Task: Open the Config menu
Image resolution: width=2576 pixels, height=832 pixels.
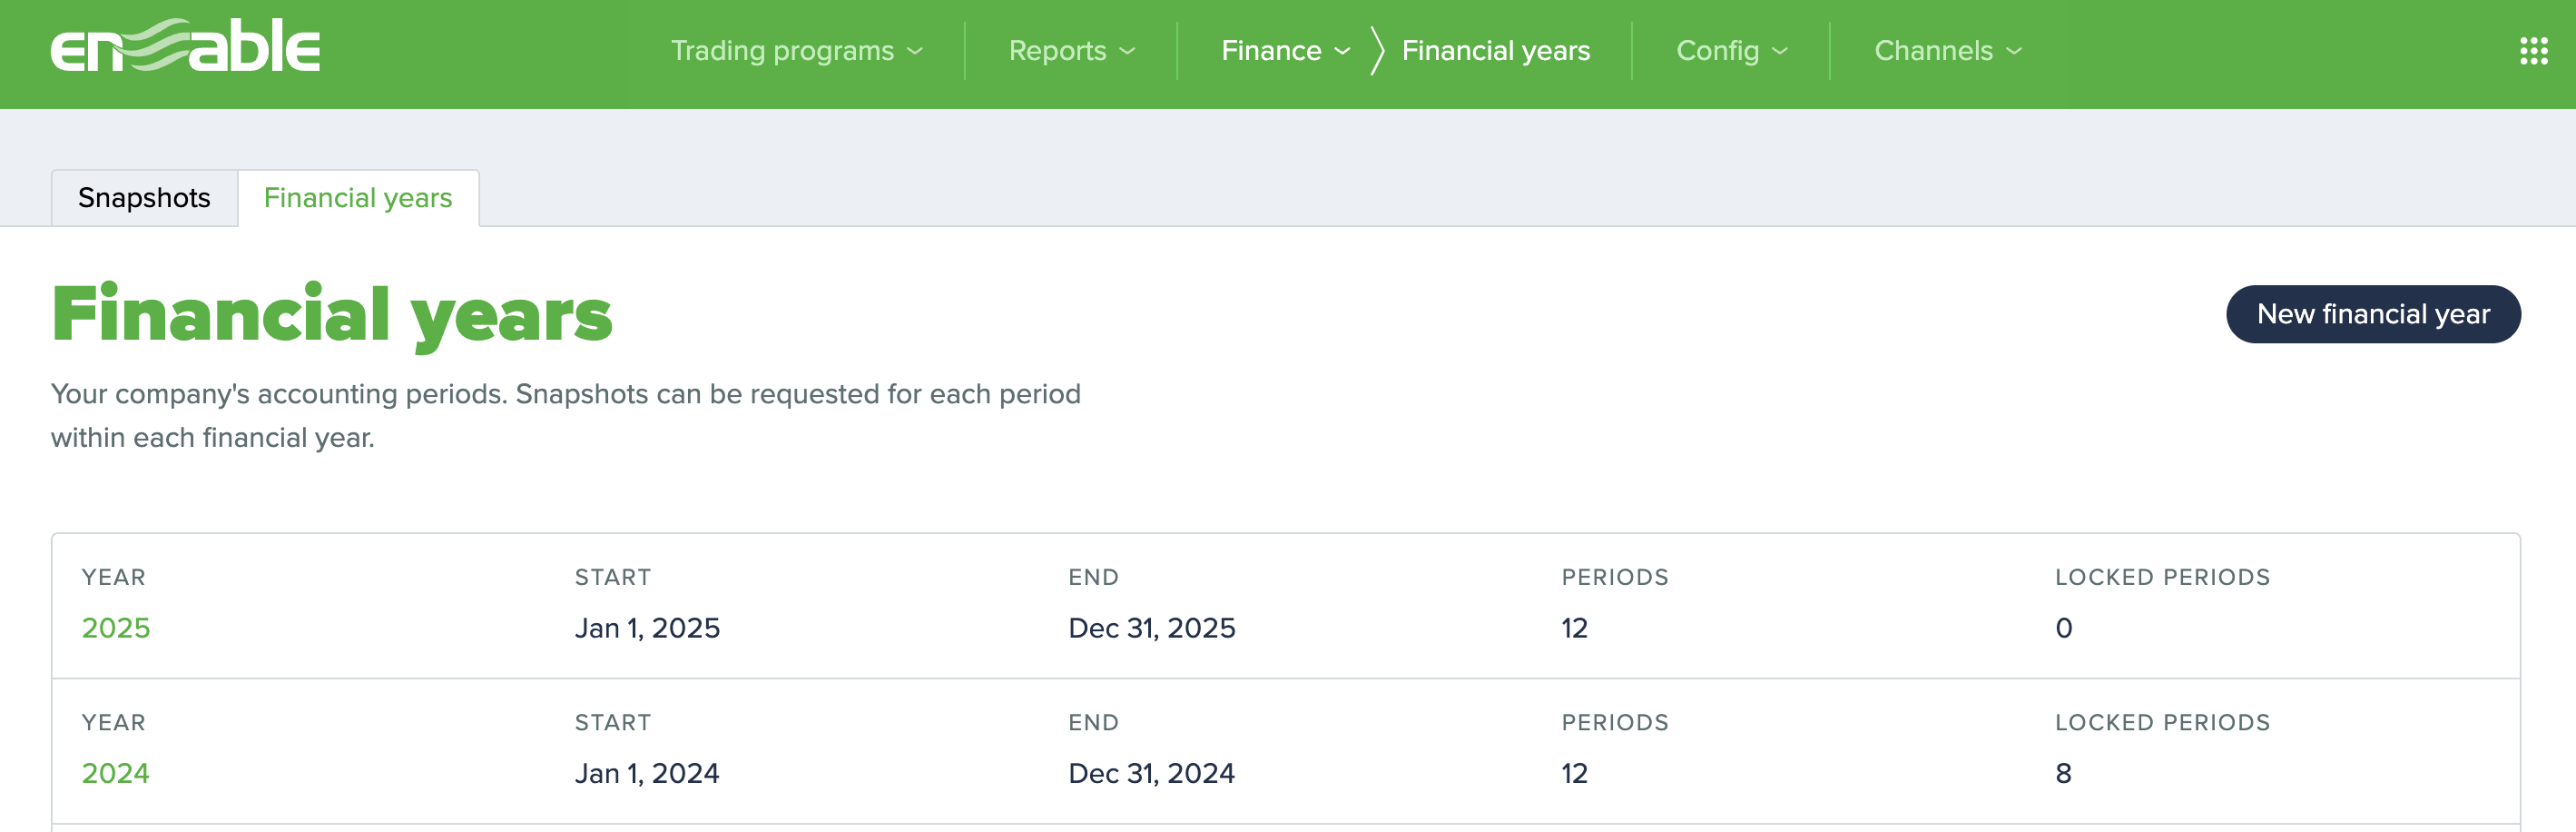Action: (x=1718, y=50)
